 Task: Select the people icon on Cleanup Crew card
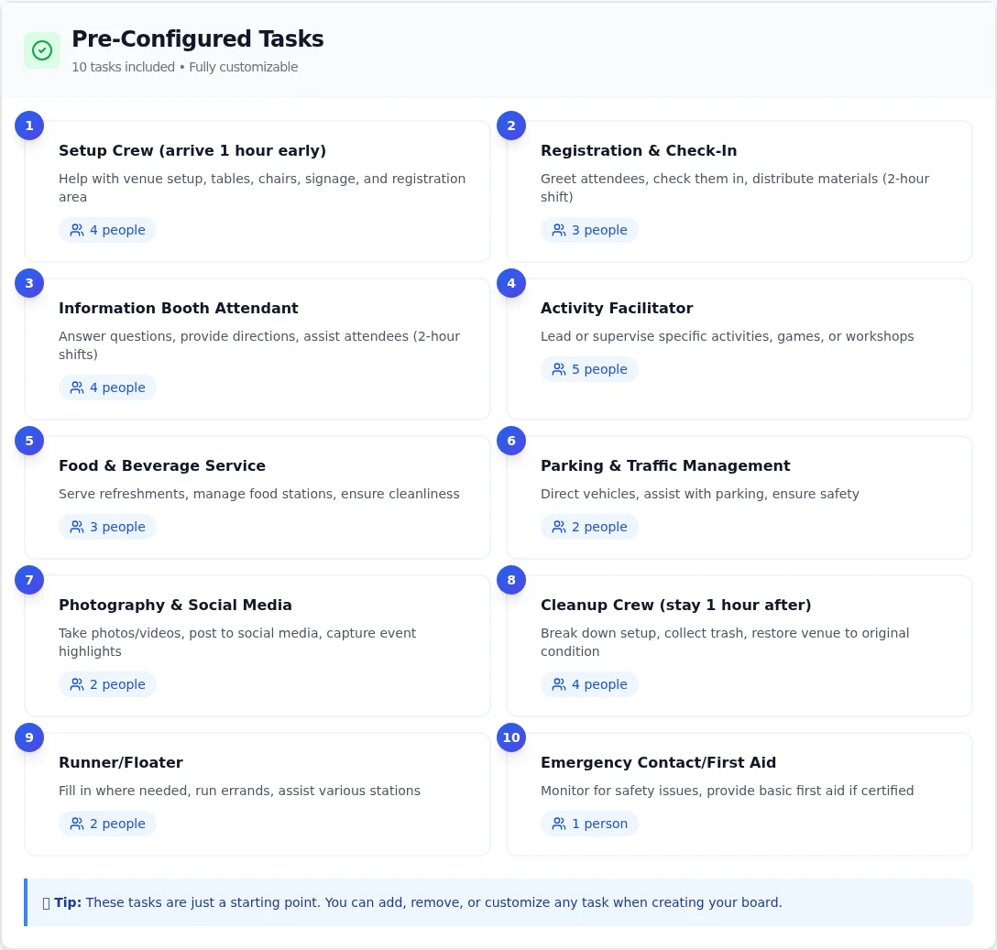pos(558,684)
